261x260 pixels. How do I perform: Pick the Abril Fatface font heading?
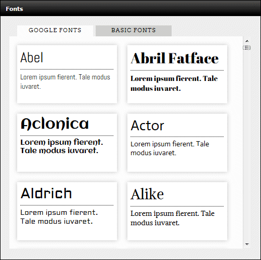click(175, 58)
